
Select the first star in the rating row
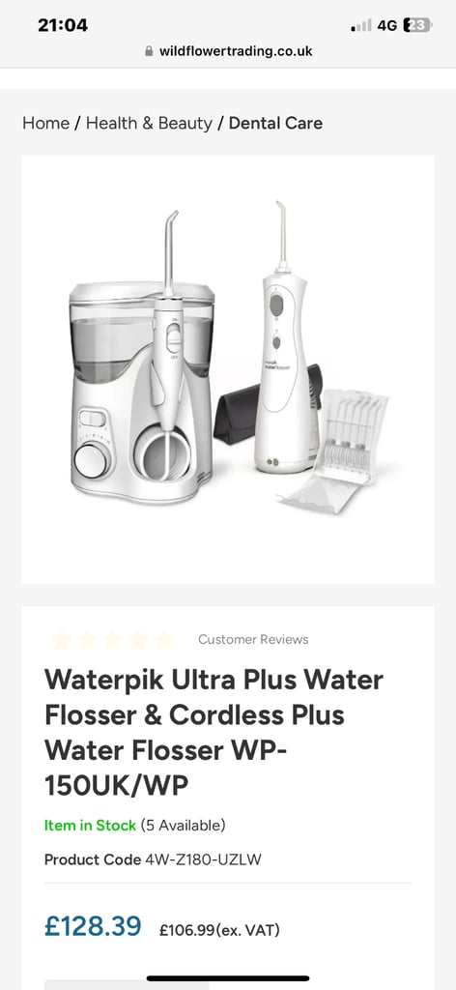point(61,640)
